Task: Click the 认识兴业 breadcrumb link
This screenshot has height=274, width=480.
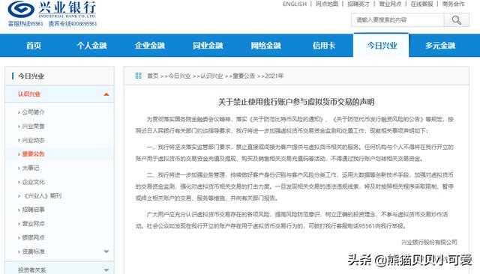Action: click(211, 76)
